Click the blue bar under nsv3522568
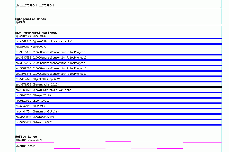 (118, 119)
